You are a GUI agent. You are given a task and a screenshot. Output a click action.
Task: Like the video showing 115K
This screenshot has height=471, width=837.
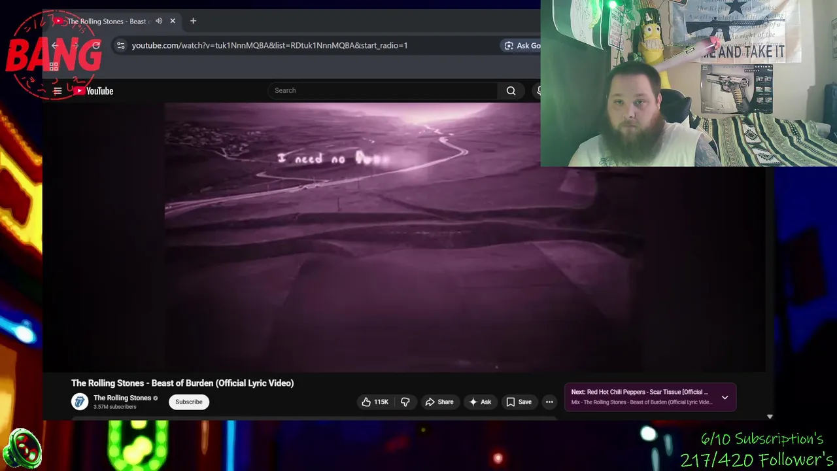(375, 402)
